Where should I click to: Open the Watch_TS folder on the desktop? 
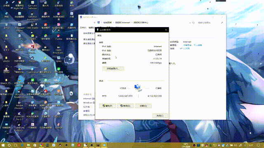click(7, 81)
